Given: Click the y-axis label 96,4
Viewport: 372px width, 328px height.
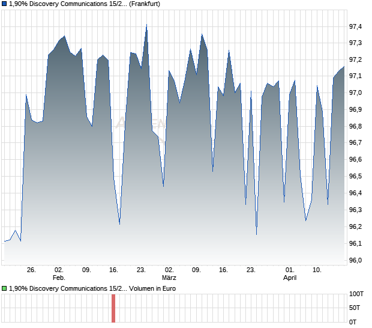Looking at the screenshot, I should pos(355,193).
